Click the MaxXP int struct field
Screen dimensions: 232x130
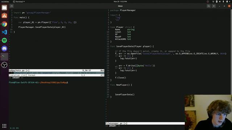pyautogui.click(x=123, y=37)
